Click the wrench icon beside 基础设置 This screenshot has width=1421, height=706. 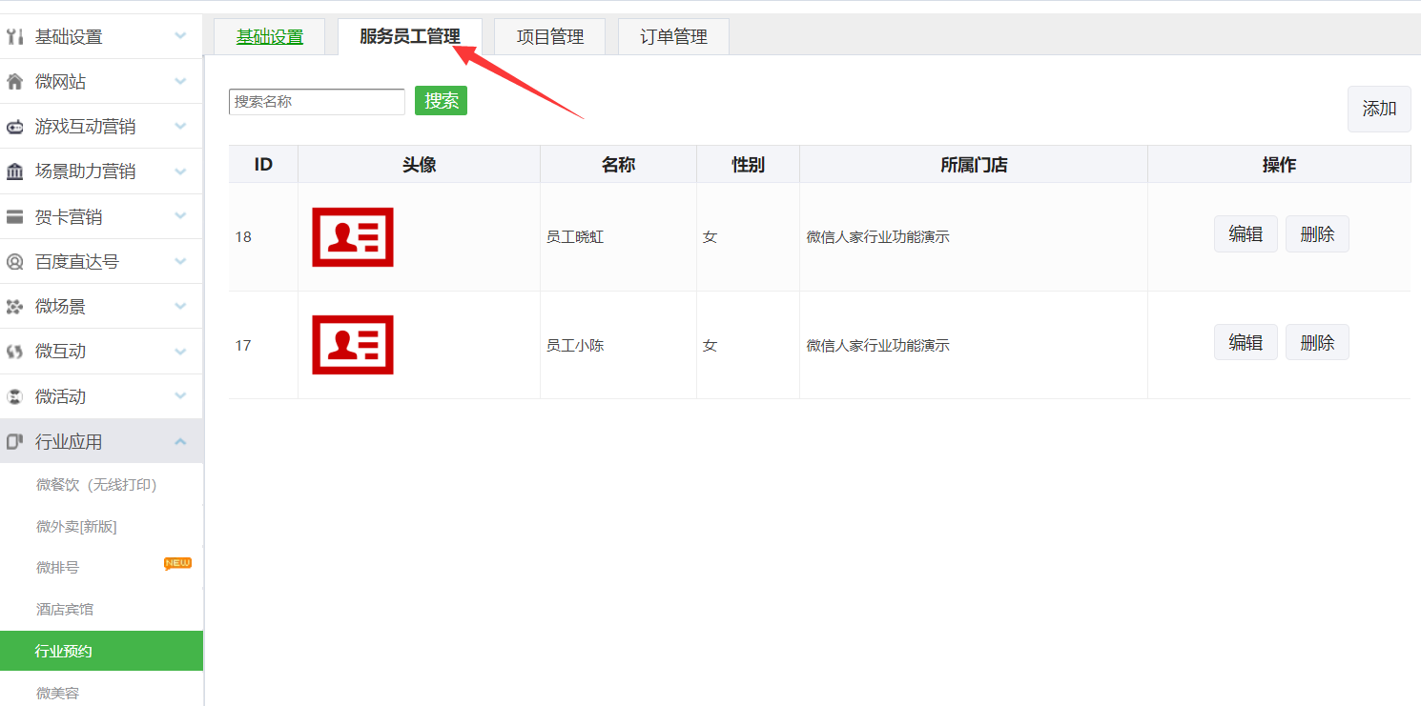click(x=14, y=37)
